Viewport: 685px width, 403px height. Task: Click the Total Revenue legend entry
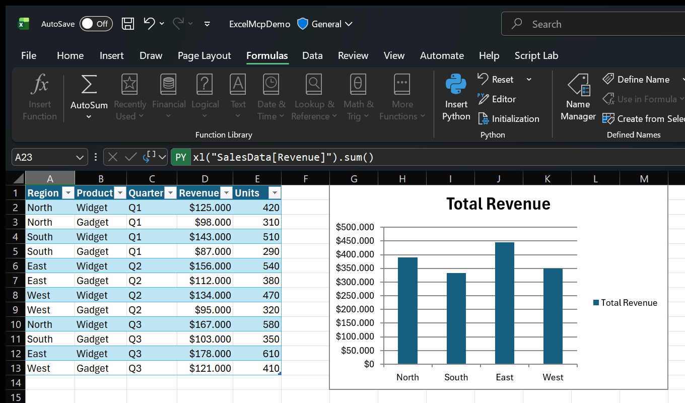[x=625, y=303]
